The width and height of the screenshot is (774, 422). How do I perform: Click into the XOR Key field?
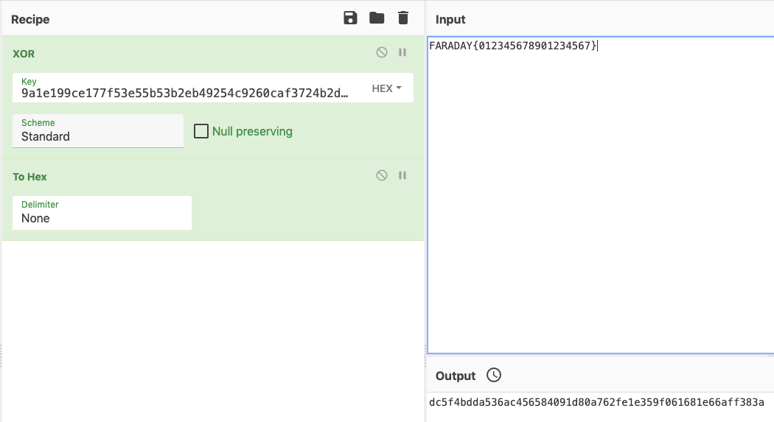click(185, 88)
